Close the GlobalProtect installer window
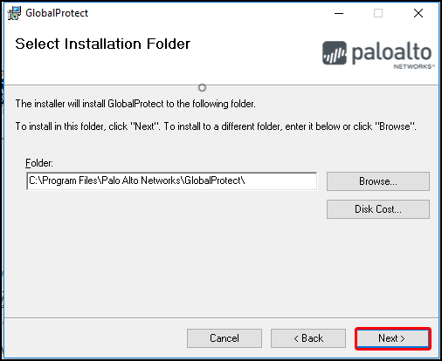The height and width of the screenshot is (361, 442). (418, 13)
